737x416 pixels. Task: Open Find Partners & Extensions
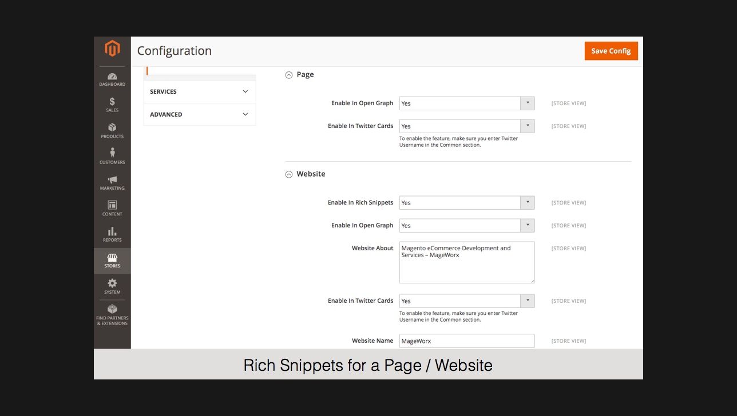click(x=112, y=314)
